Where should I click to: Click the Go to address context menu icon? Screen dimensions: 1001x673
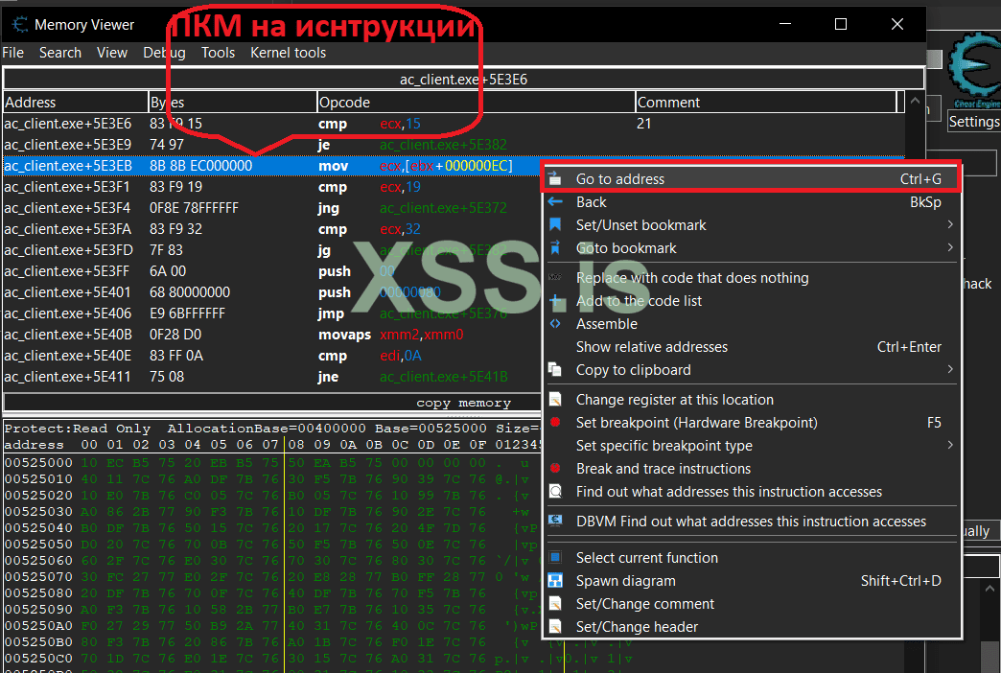tap(555, 179)
